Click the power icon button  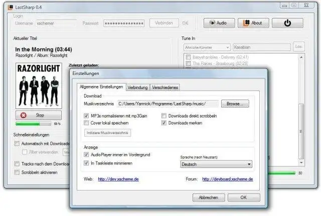click(287, 23)
